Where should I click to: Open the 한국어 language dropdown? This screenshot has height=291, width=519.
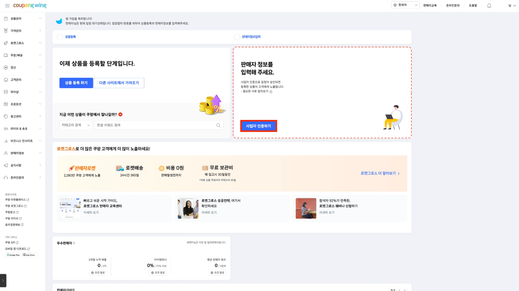(405, 5)
